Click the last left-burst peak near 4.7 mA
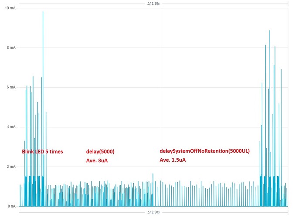The width and height of the screenshot is (295, 218). (x=46, y=112)
